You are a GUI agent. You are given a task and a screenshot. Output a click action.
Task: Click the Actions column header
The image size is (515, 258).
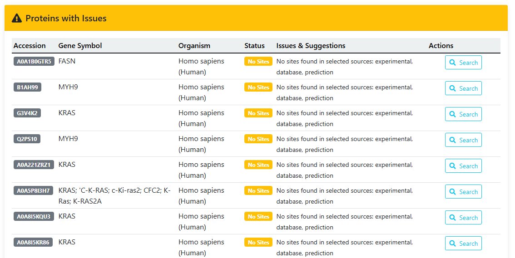[x=441, y=45]
